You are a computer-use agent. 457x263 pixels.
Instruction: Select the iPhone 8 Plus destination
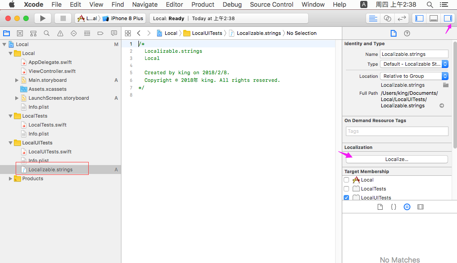123,18
